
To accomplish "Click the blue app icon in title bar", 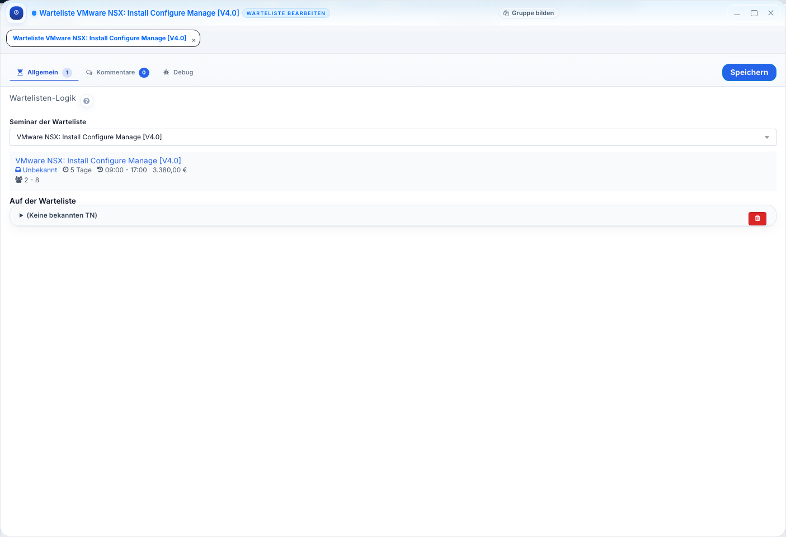I will tap(16, 13).
